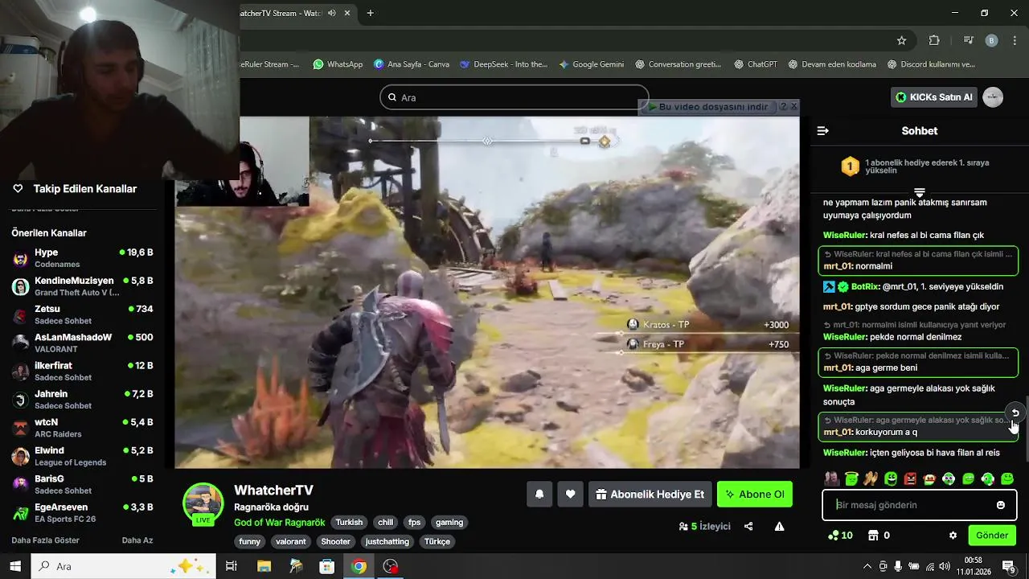Bookmark this page with the star icon
The width and height of the screenshot is (1029, 579).
click(902, 40)
